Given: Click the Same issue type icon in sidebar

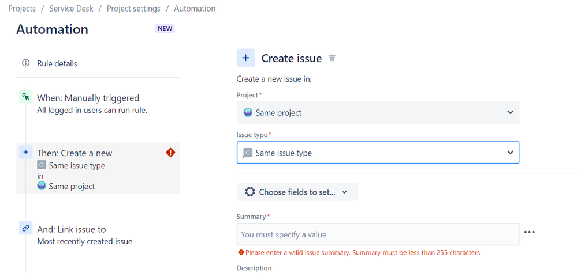Looking at the screenshot, I should click(42, 165).
